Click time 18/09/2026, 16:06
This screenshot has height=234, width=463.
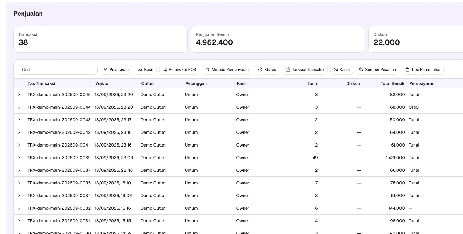click(113, 196)
